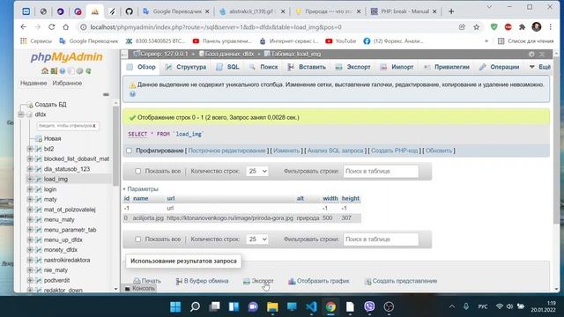Open a new browser tab
564x317 pixels.
click(x=451, y=11)
